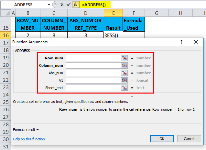Image resolution: width=206 pixels, height=150 pixels.
Task: Click the formula bar showing =ADDRESS()
Action: point(143,5)
